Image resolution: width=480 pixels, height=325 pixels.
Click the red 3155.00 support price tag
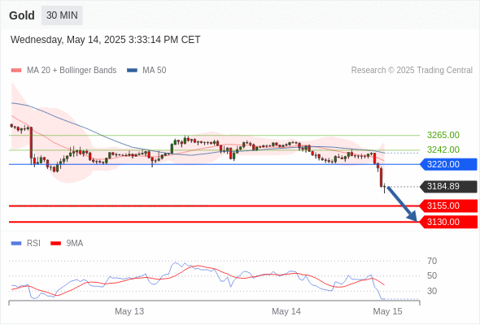pos(448,206)
